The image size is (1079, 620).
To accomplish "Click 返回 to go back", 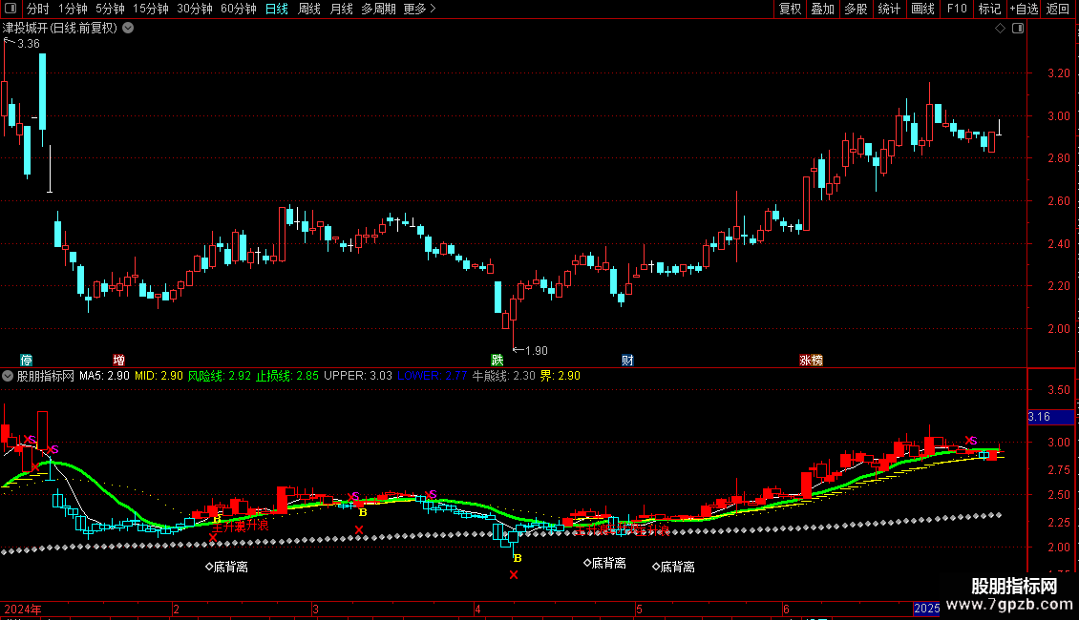I will click(1058, 9).
